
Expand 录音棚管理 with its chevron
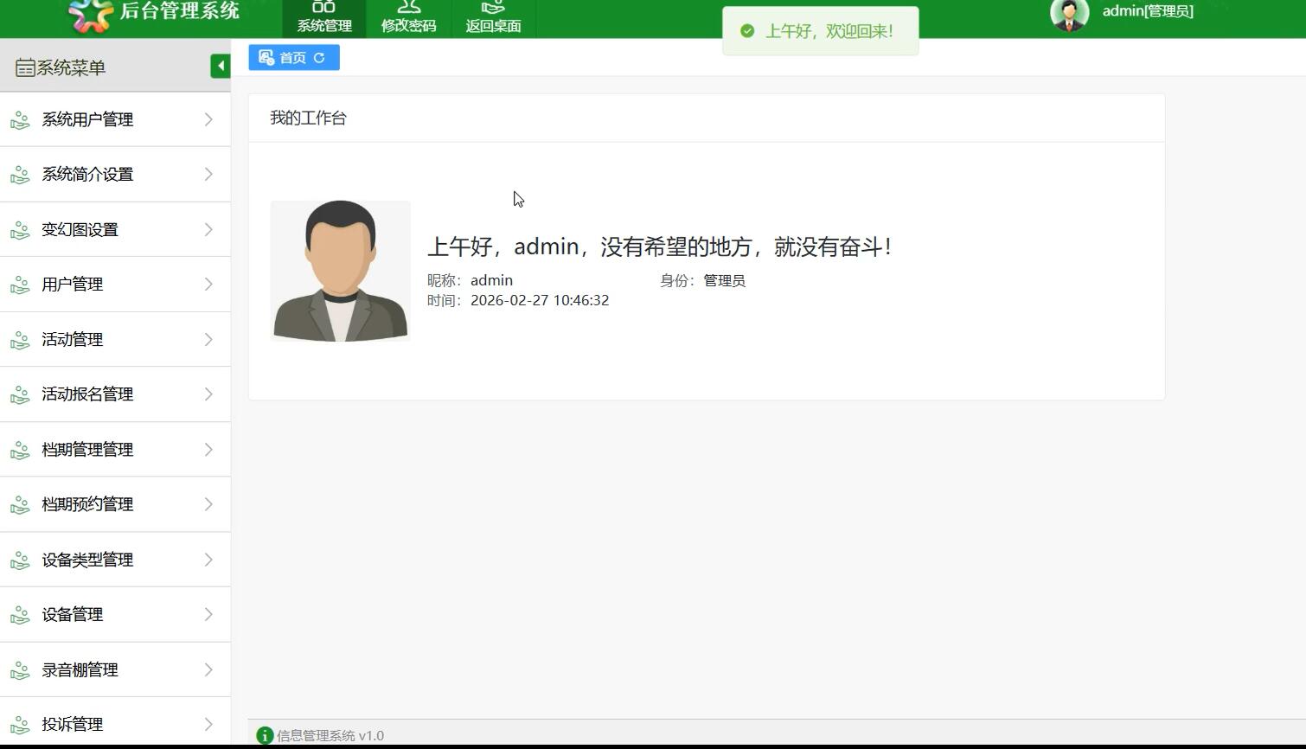tap(208, 669)
